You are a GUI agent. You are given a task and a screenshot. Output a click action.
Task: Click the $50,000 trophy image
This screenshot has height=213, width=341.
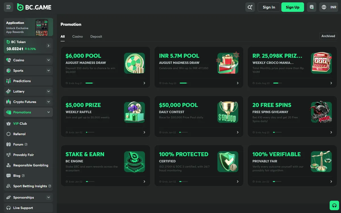click(228, 112)
